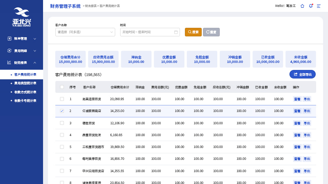Click the 免租金额 summary card
The image size is (328, 184).
(202, 59)
